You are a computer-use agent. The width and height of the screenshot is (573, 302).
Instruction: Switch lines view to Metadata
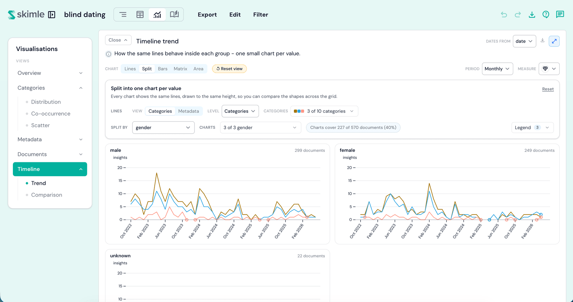(188, 111)
